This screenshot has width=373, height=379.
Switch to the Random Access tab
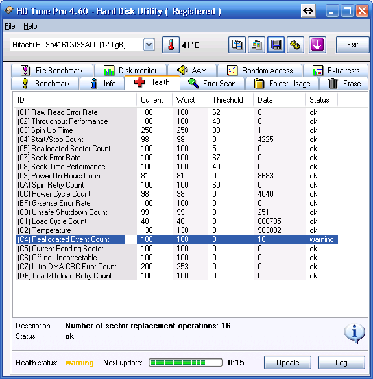260,71
